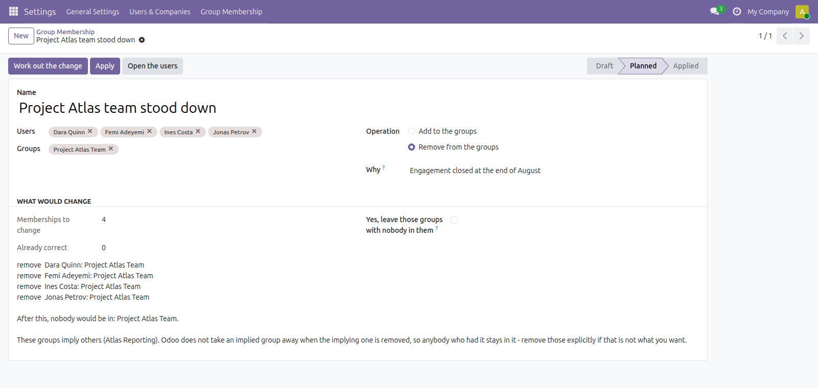
Task: Open the gear actions menu beside record title
Action: click(x=142, y=40)
